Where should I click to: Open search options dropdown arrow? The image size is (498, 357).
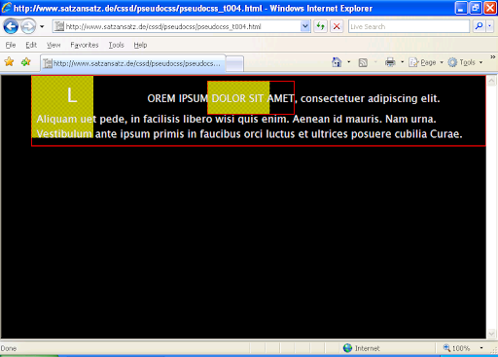pos(490,26)
